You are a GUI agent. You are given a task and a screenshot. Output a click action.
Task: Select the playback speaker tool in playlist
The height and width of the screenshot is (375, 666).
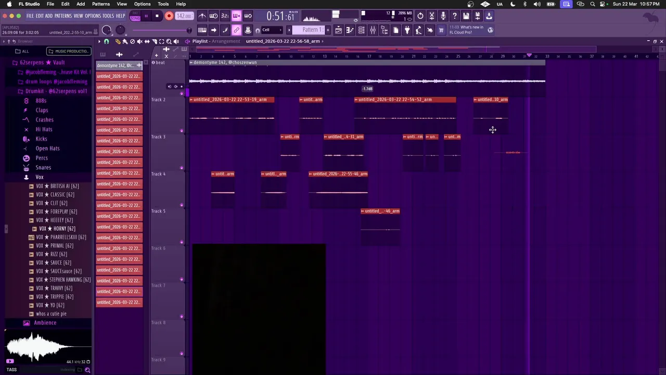pyautogui.click(x=176, y=41)
